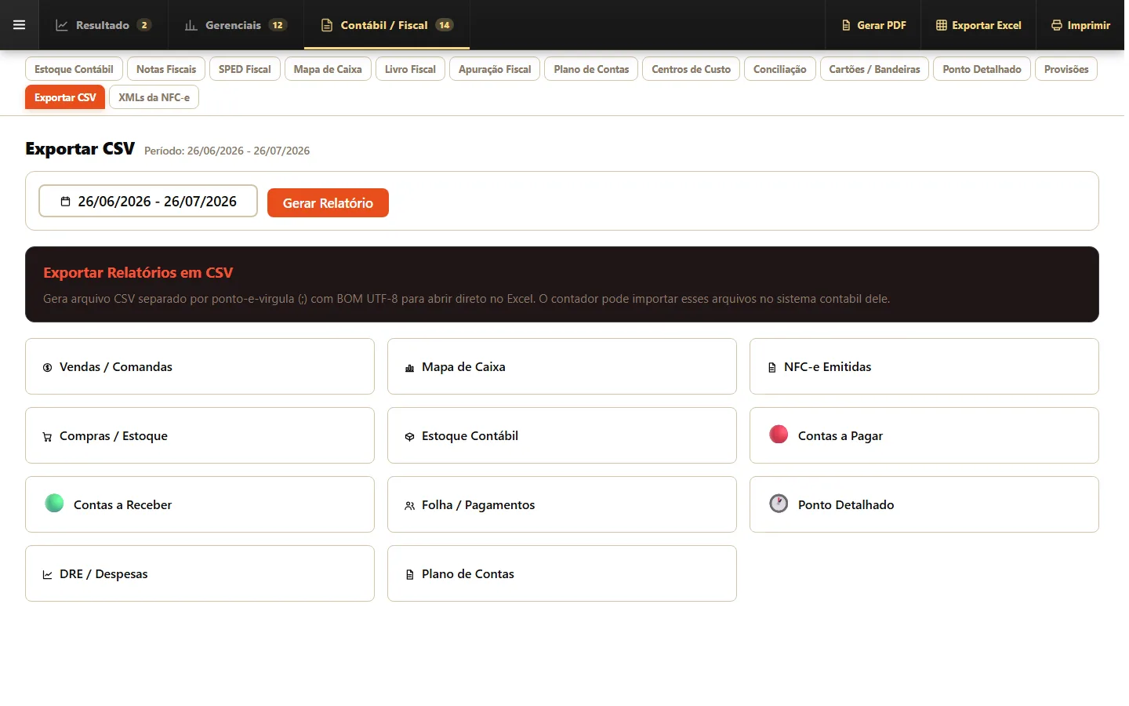The image size is (1129, 706).
Task: Open the Ponto Detalhado sub-tab
Action: point(982,69)
